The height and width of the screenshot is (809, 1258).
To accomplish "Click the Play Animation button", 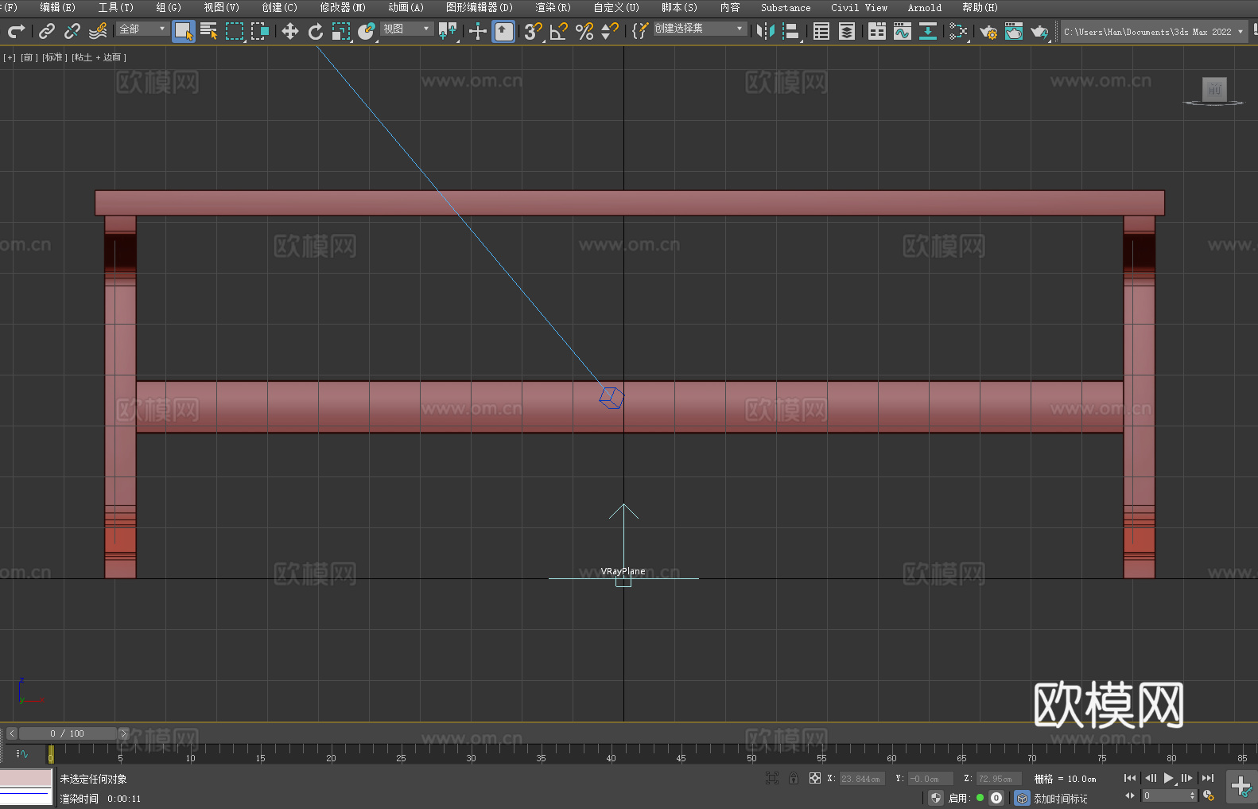I will [1169, 778].
